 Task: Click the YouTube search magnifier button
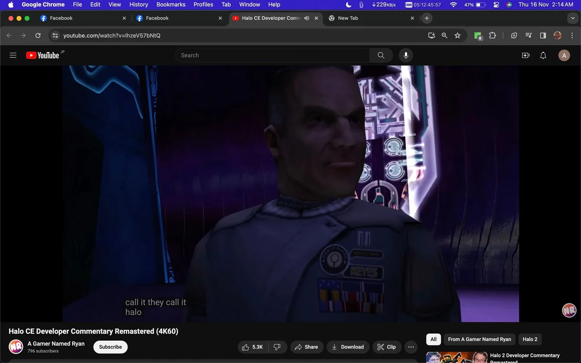coord(381,55)
